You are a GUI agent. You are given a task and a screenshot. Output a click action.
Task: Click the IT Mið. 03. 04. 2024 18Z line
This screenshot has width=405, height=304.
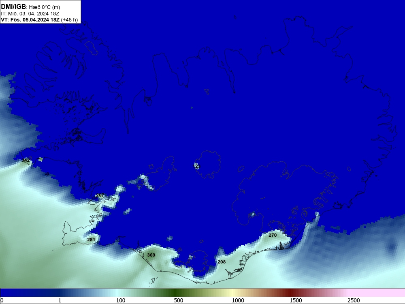click(x=30, y=14)
